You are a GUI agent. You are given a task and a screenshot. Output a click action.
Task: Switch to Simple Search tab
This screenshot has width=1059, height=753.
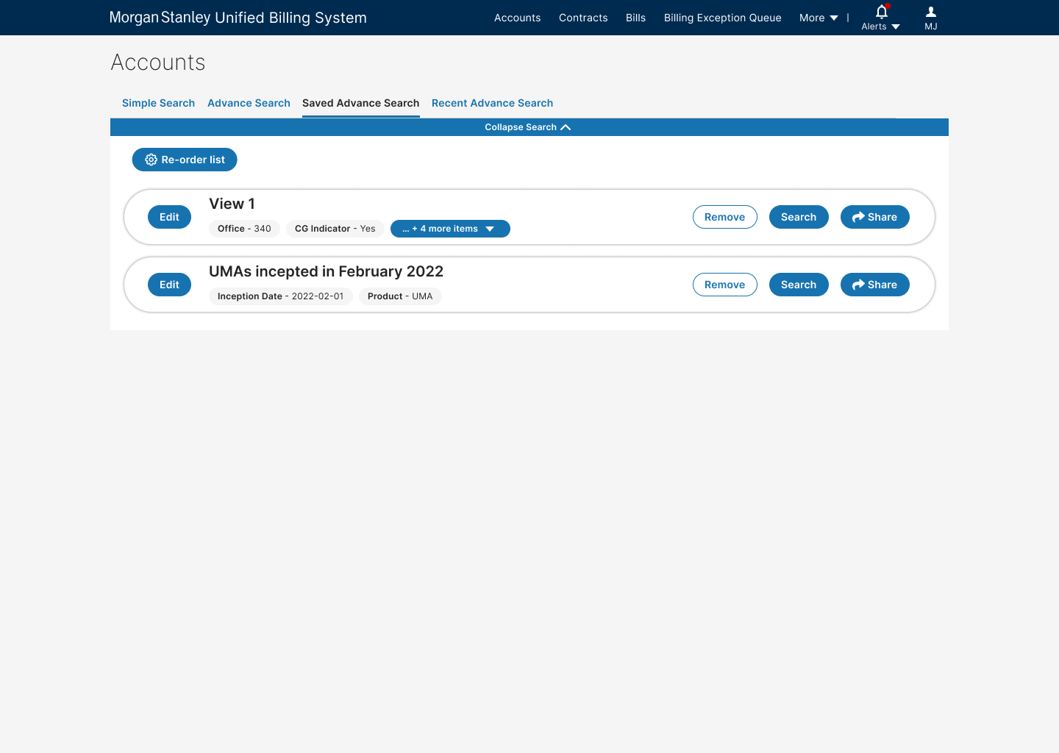(x=158, y=103)
